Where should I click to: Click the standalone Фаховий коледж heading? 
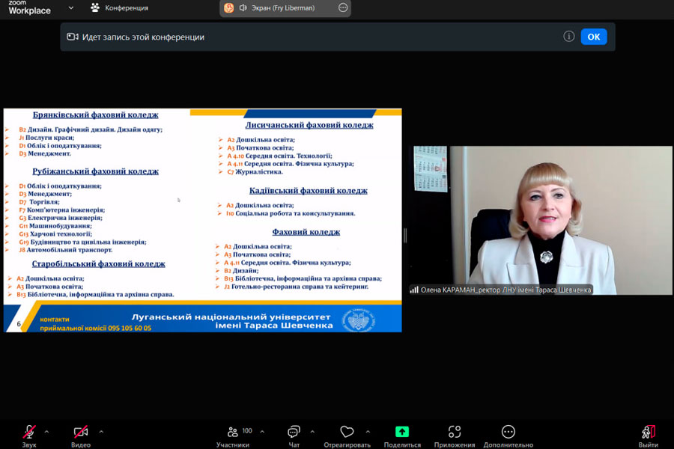tap(306, 232)
